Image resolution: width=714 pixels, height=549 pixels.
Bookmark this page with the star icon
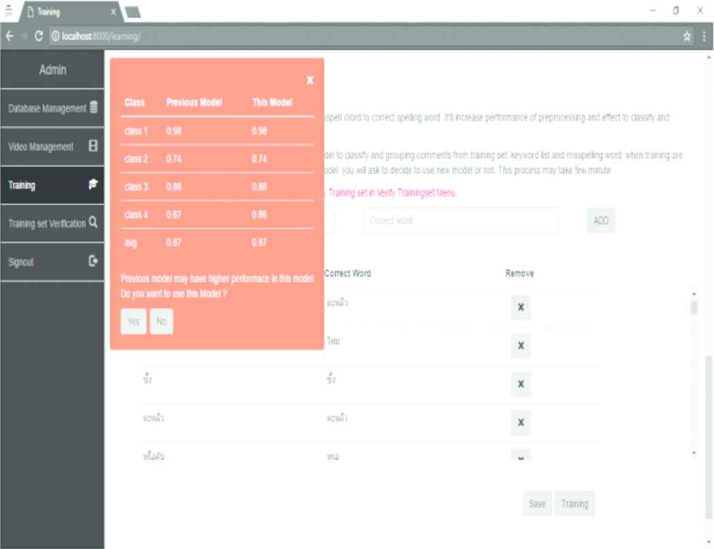point(687,36)
